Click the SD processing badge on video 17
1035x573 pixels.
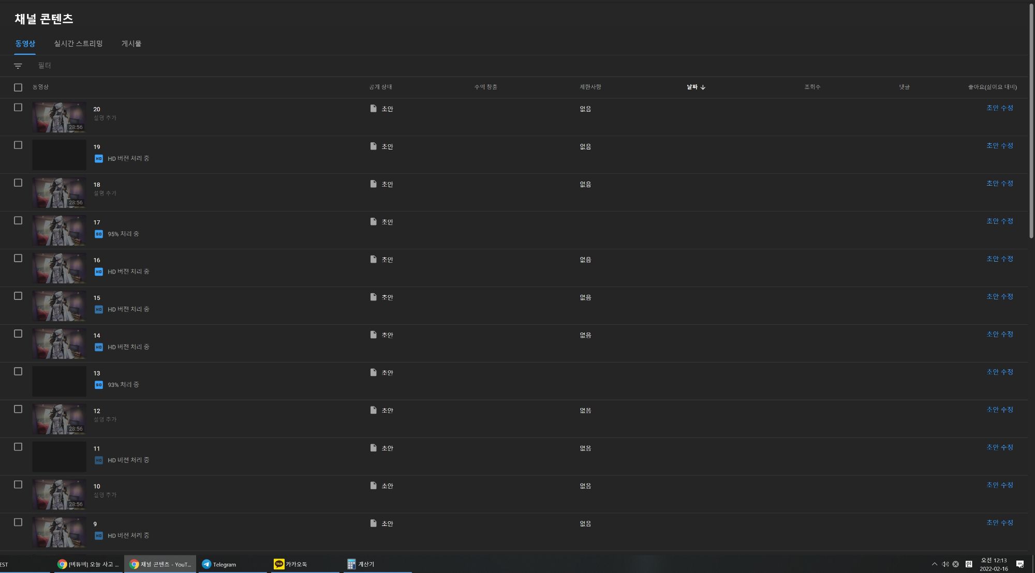[x=98, y=234]
